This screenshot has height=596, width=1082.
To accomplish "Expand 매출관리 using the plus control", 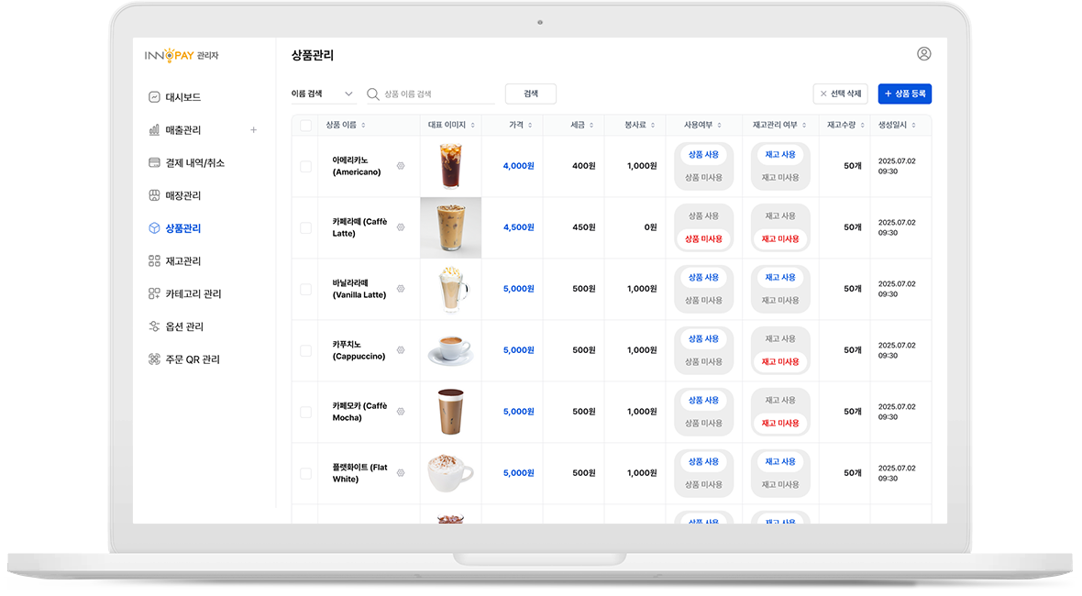I will click(x=253, y=129).
